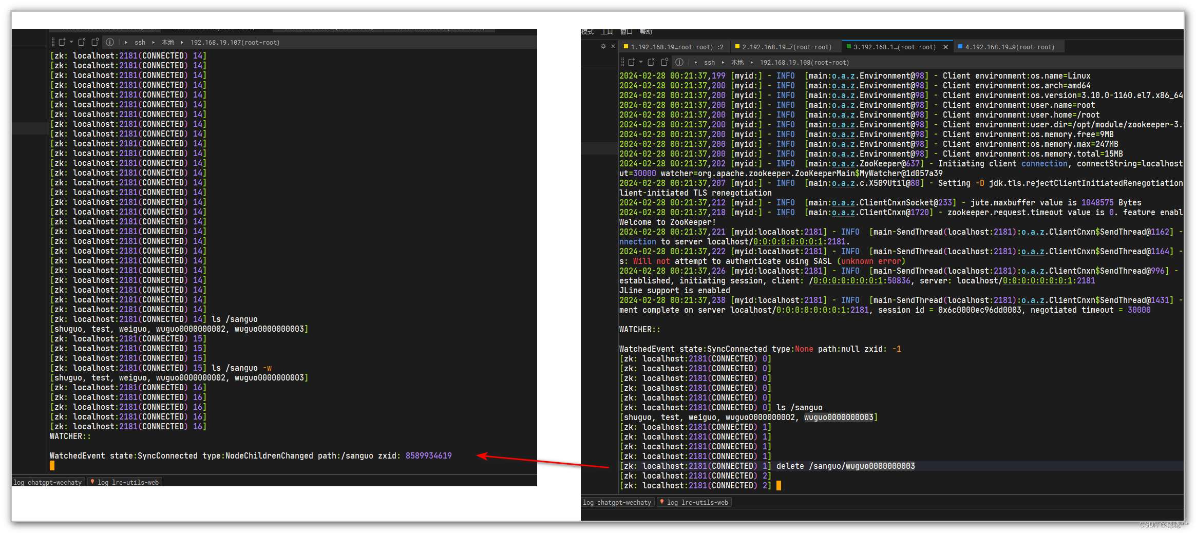Open the 工具 menu
The image size is (1196, 533).
coord(607,32)
